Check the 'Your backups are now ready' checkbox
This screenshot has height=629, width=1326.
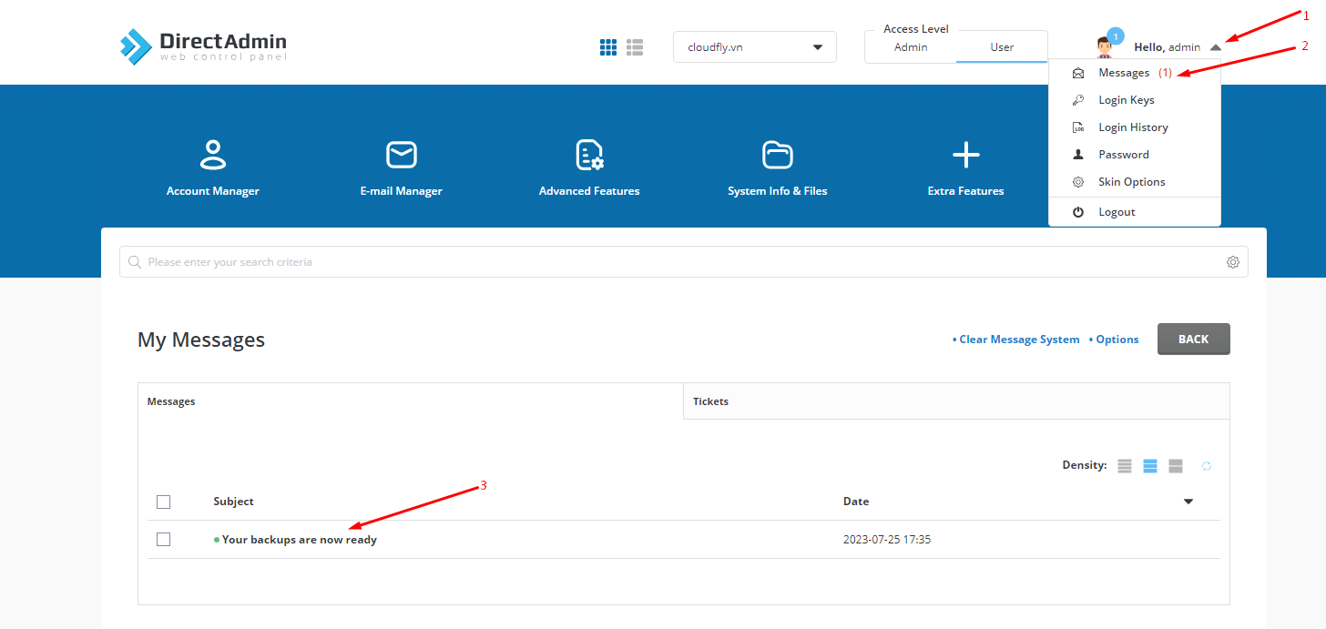click(x=163, y=540)
